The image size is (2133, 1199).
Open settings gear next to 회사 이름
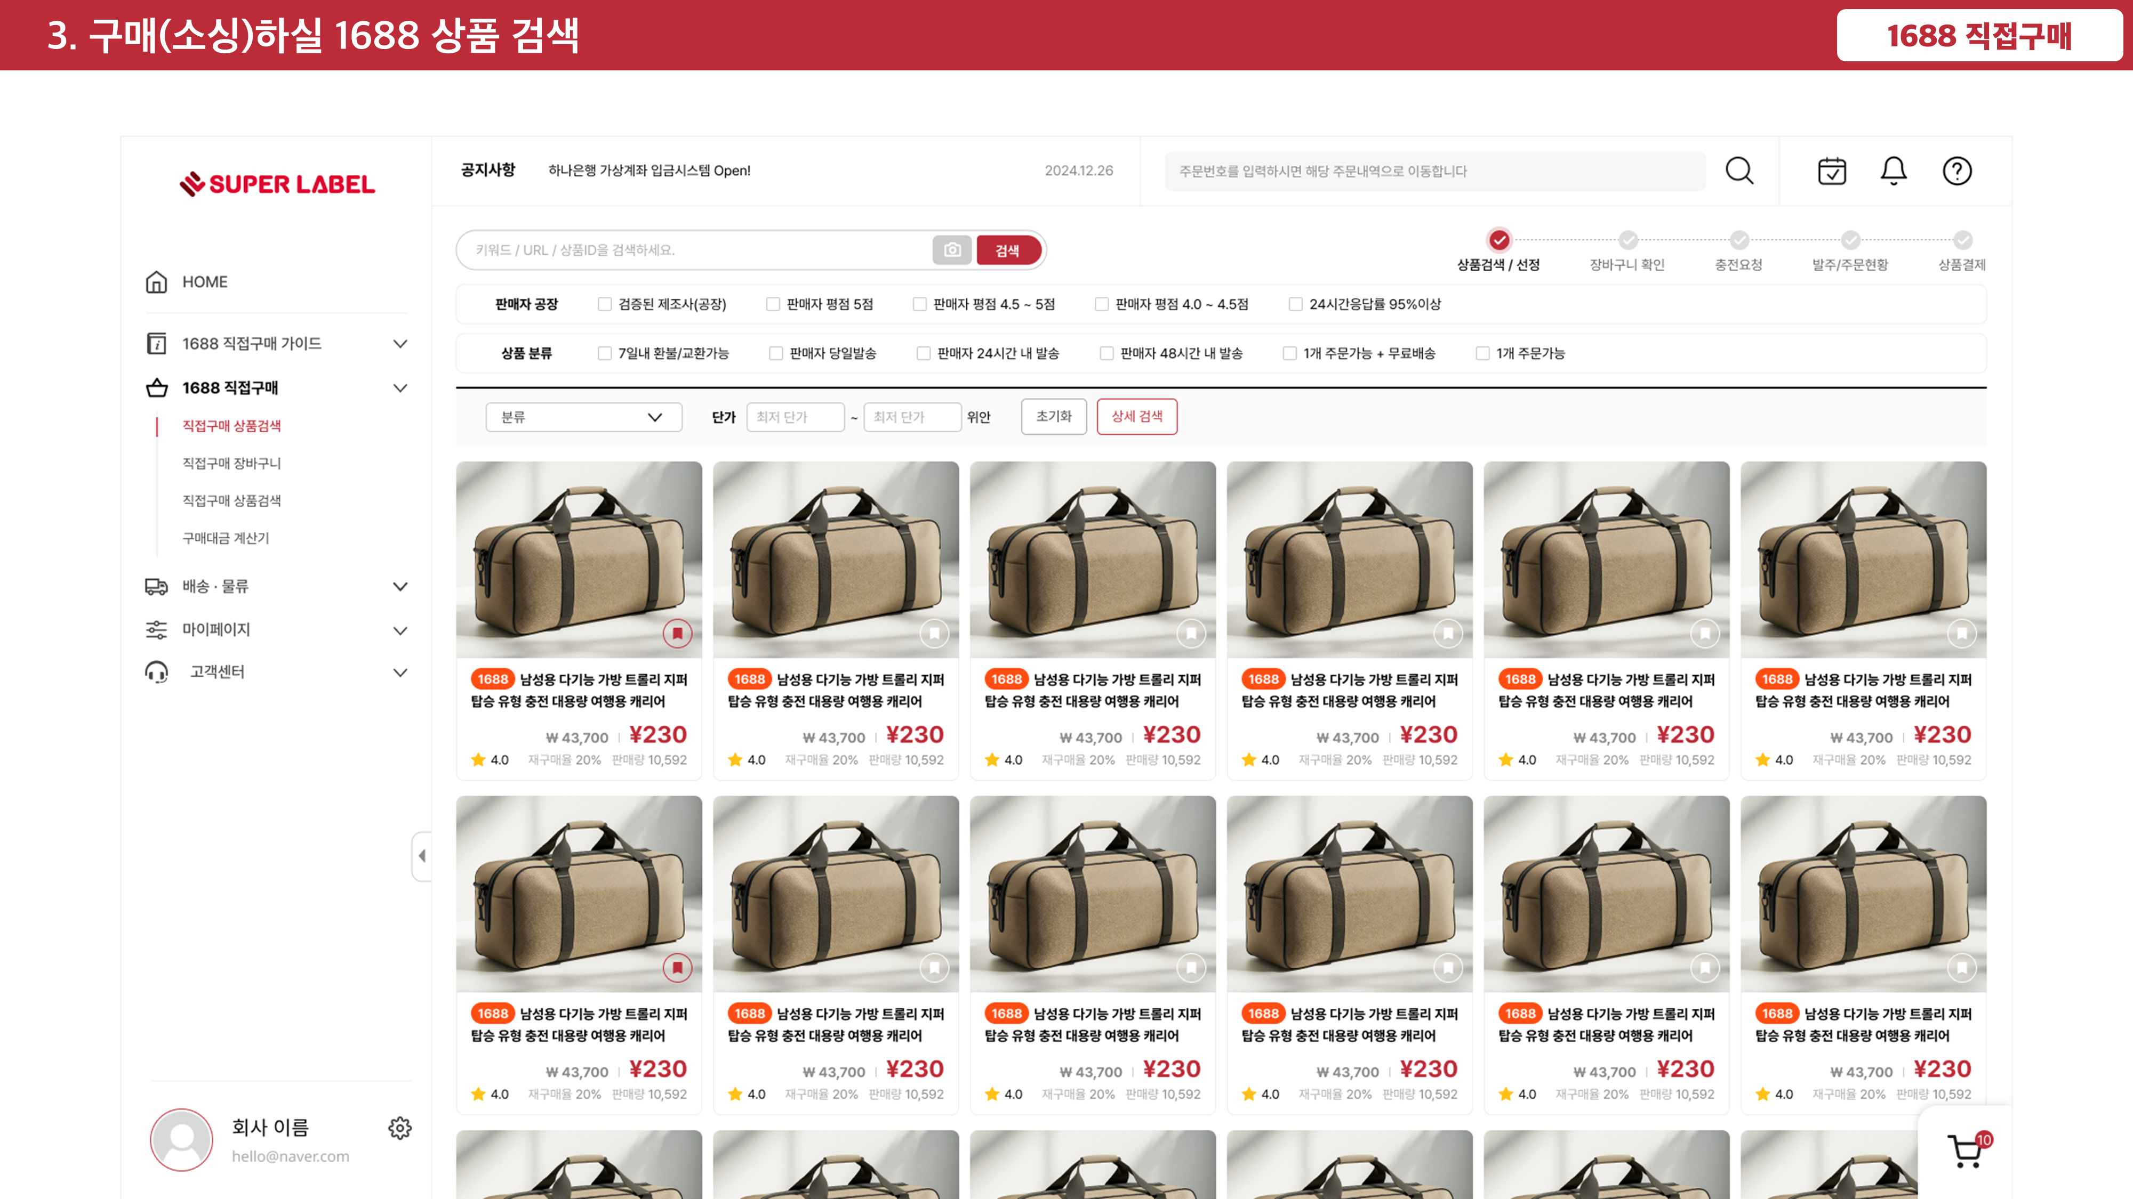pos(400,1128)
